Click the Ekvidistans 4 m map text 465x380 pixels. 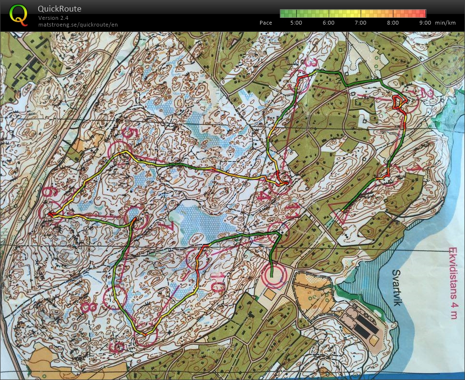(453, 283)
